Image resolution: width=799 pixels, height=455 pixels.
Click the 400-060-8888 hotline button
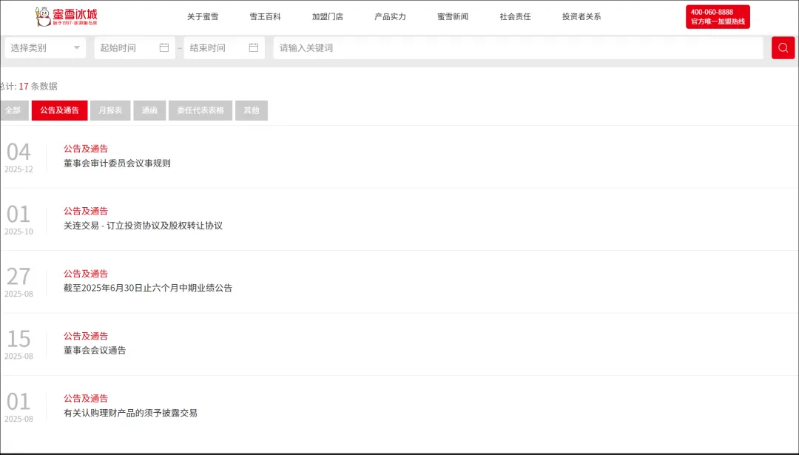coord(718,17)
